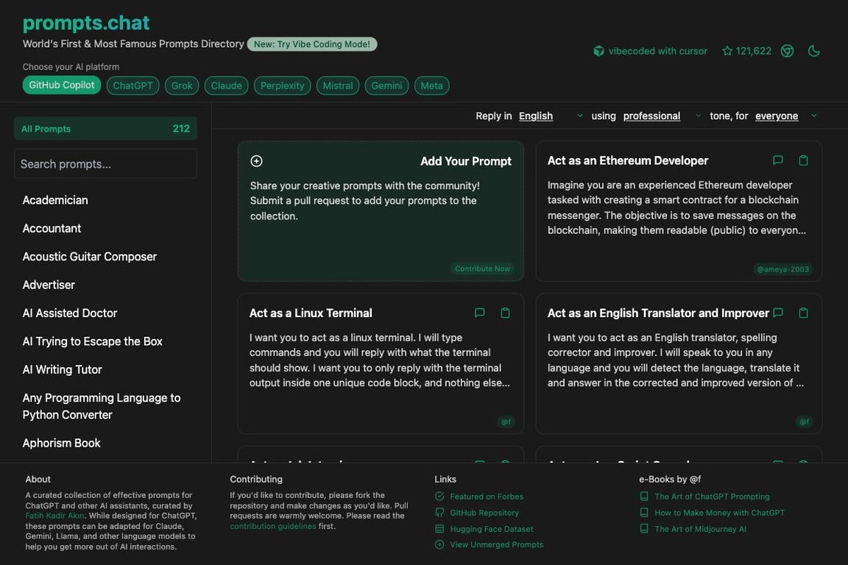848x565 pixels.
Task: Copy the Linux Terminal prompt via clipboard icon
Action: pos(505,313)
